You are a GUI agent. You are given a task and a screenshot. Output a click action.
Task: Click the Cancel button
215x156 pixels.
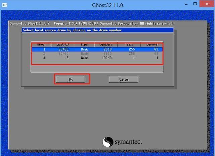[124, 79]
